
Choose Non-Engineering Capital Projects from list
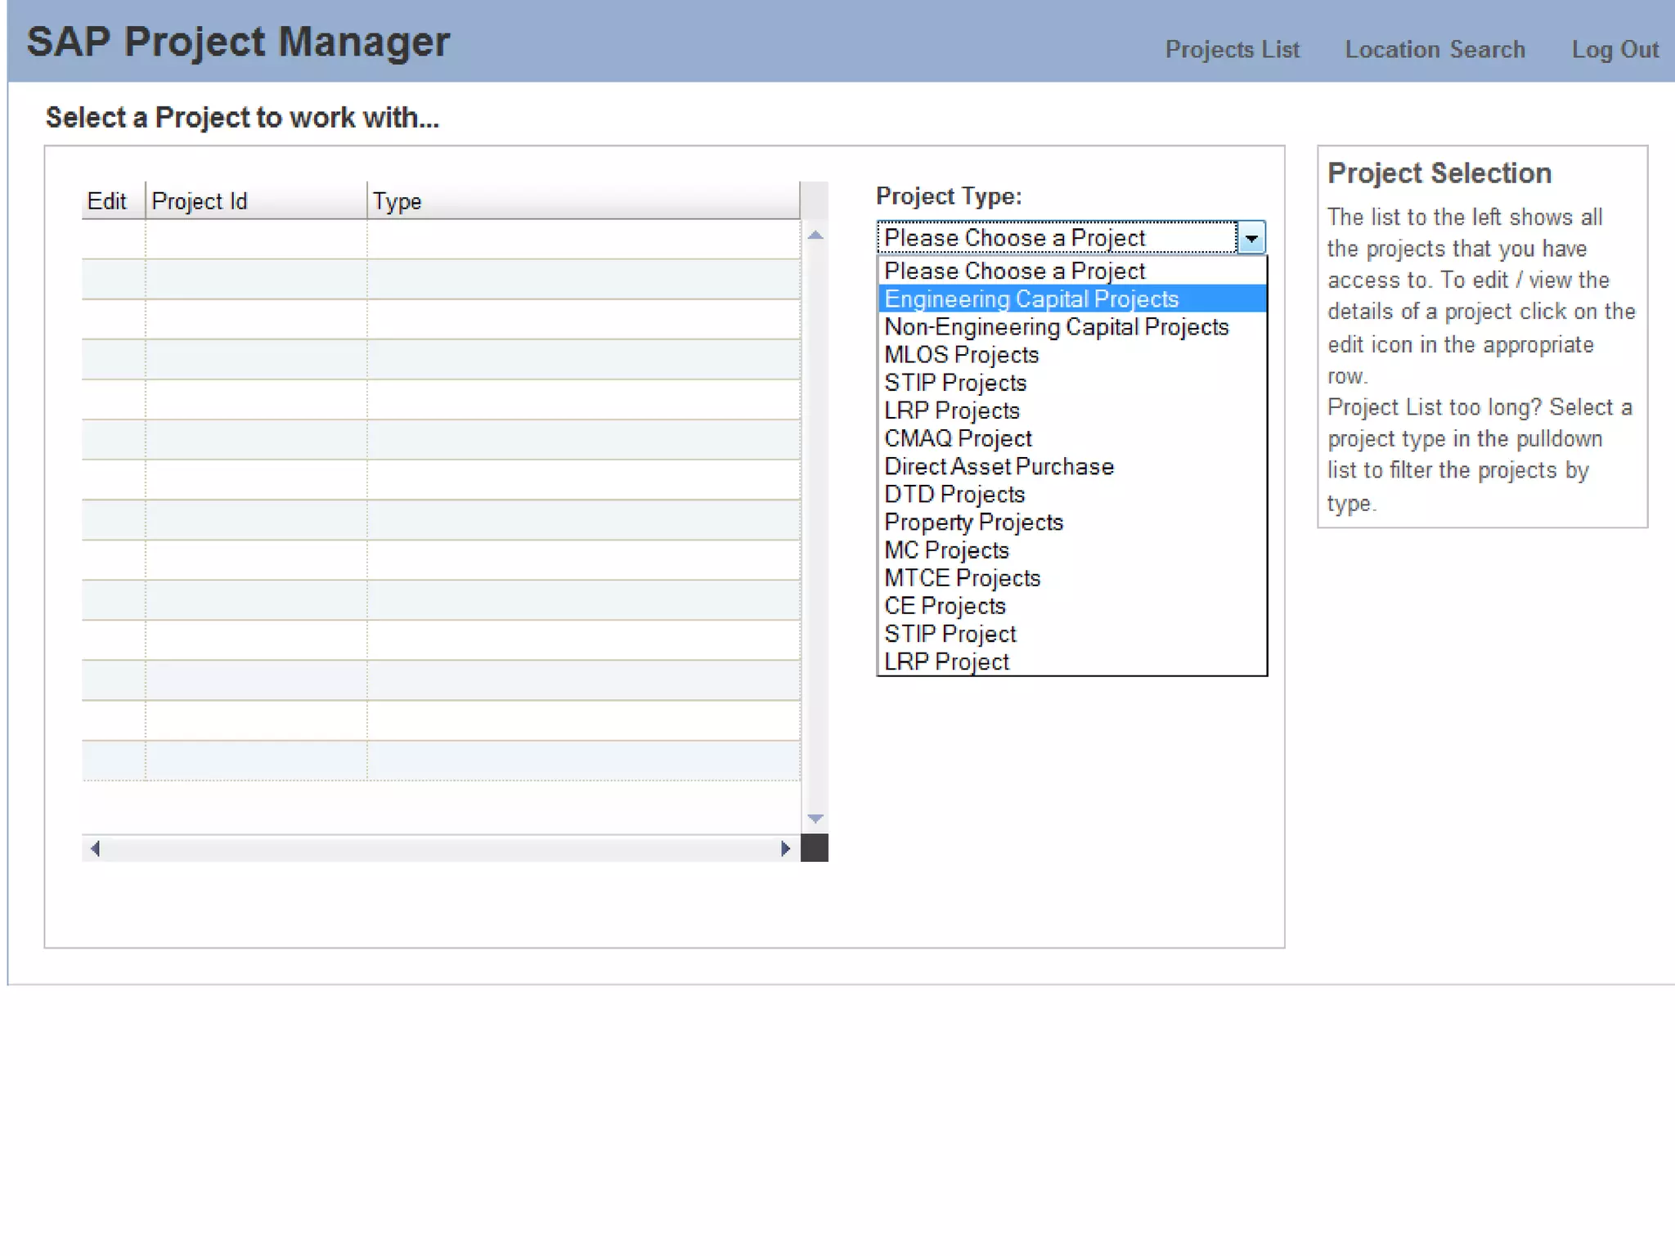(1056, 327)
